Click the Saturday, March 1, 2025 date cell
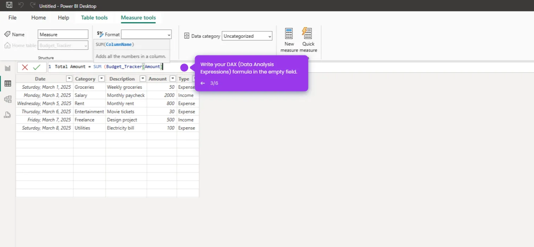The height and width of the screenshot is (247, 534). click(44, 87)
